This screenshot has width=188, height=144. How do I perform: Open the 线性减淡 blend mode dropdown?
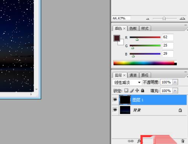pyautogui.click(x=127, y=82)
